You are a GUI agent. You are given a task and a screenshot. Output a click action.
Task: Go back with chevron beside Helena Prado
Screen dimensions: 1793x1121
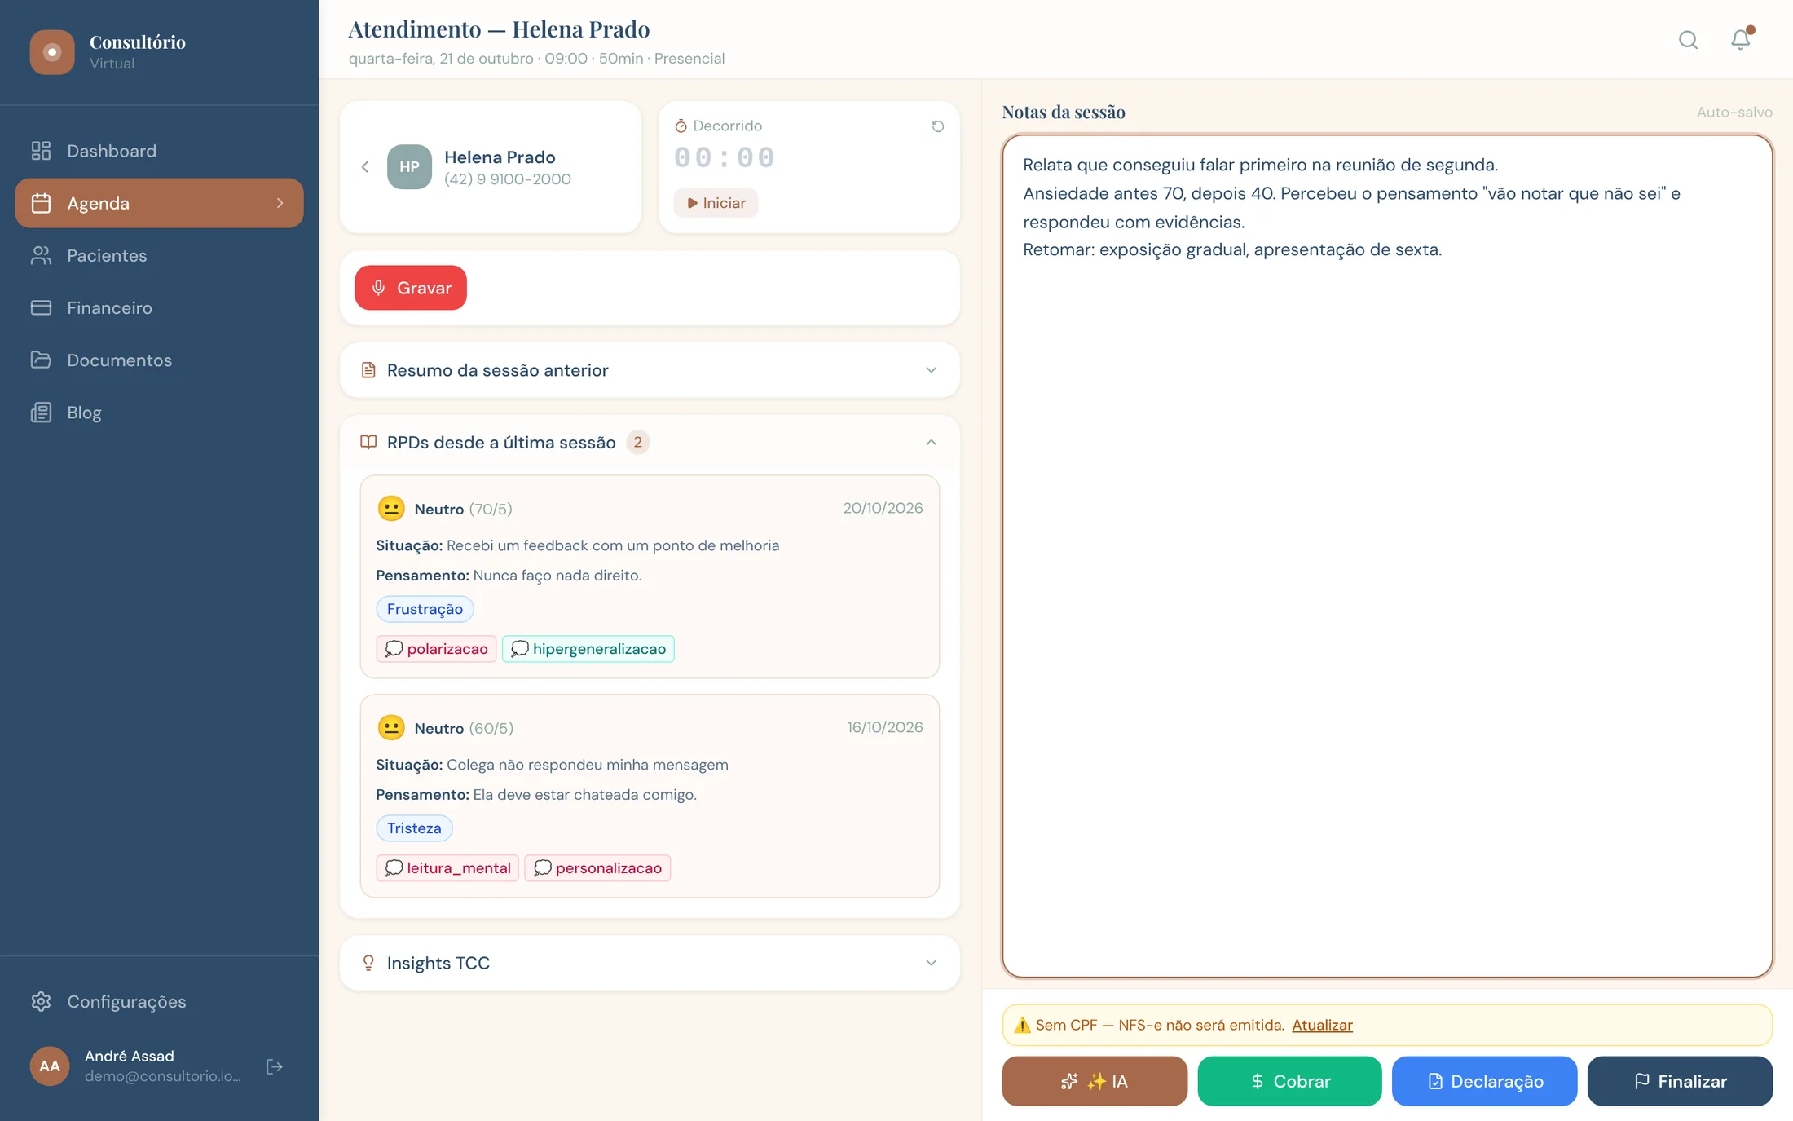365,167
